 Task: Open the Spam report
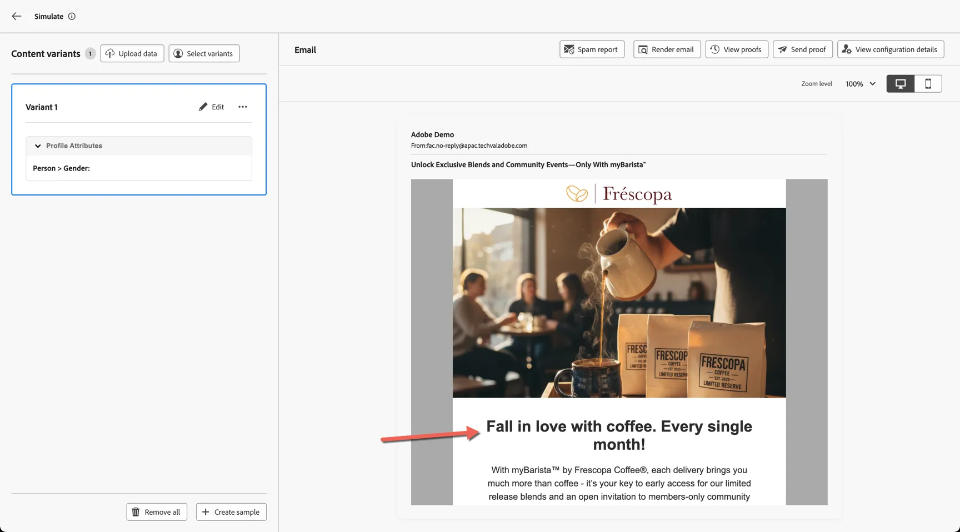(592, 49)
